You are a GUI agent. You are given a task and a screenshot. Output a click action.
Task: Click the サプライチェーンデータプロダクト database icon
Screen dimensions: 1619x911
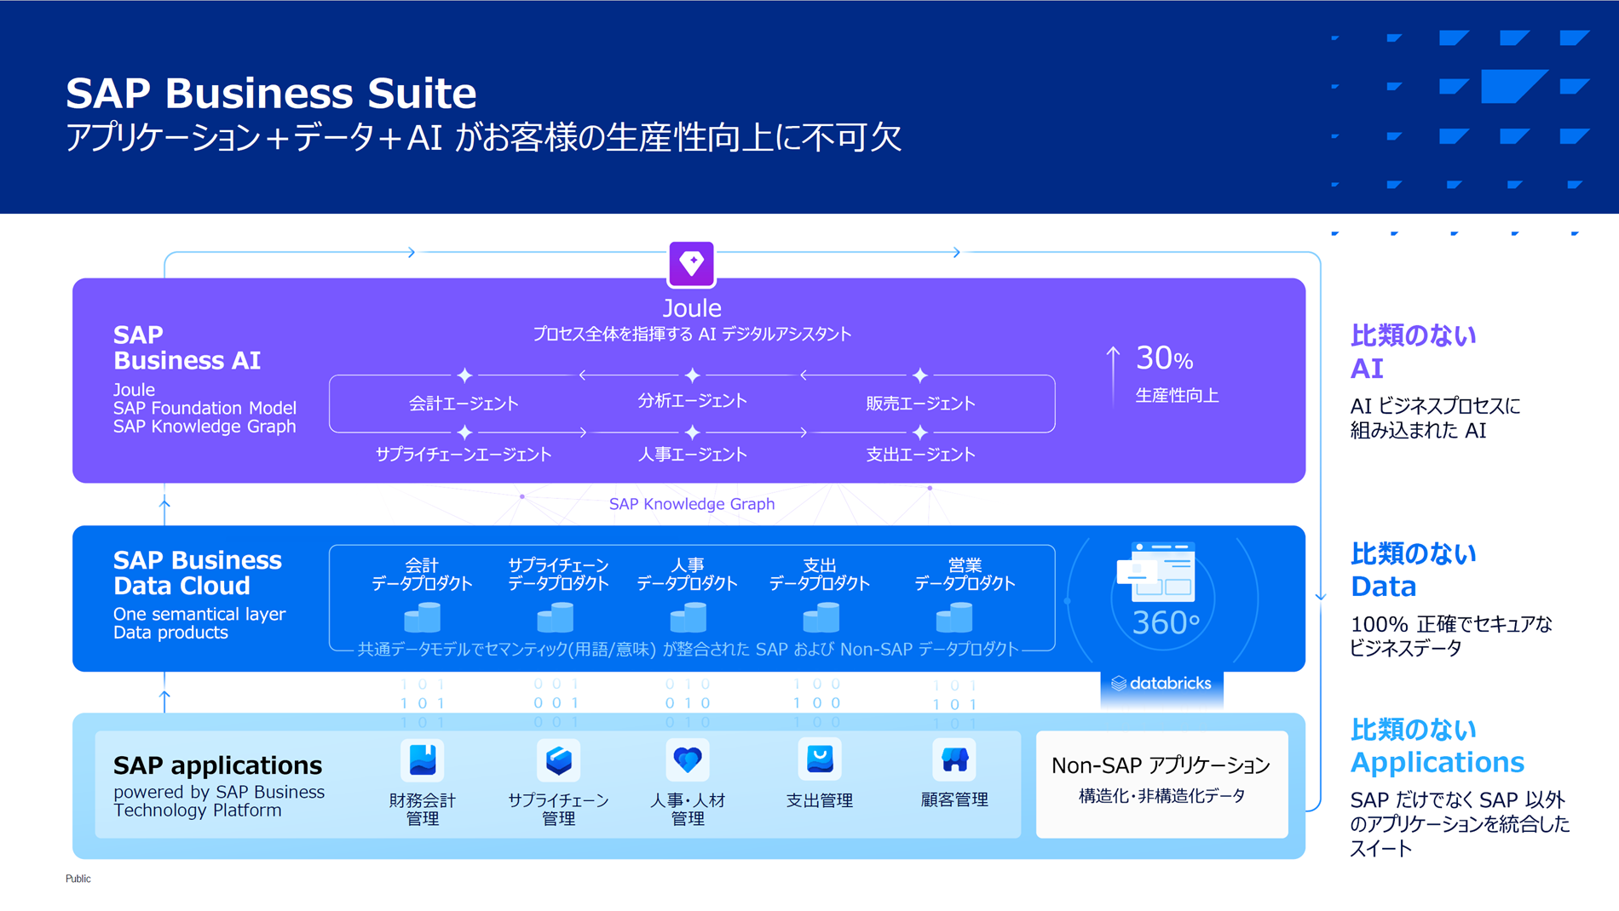[x=556, y=617]
